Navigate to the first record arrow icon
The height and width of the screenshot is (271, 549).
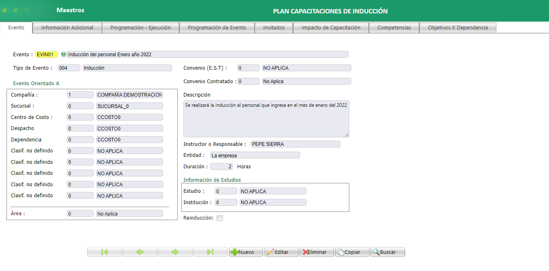104,251
